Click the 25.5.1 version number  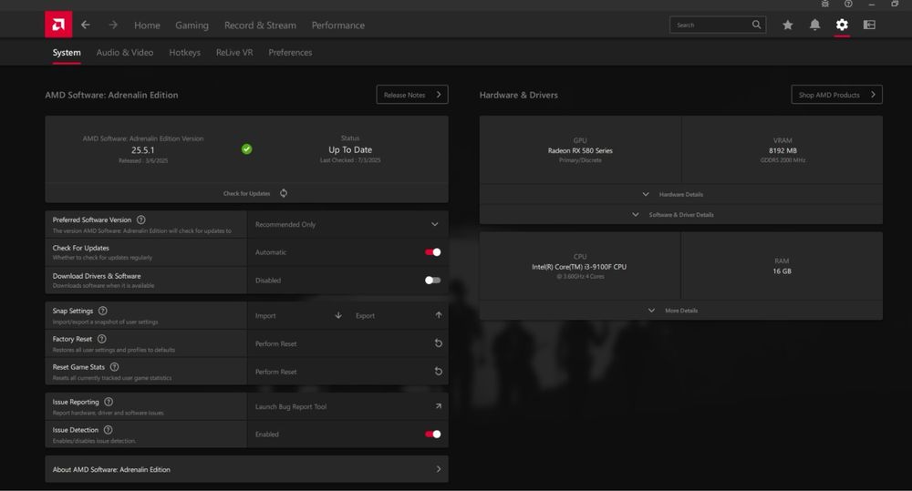coord(142,150)
